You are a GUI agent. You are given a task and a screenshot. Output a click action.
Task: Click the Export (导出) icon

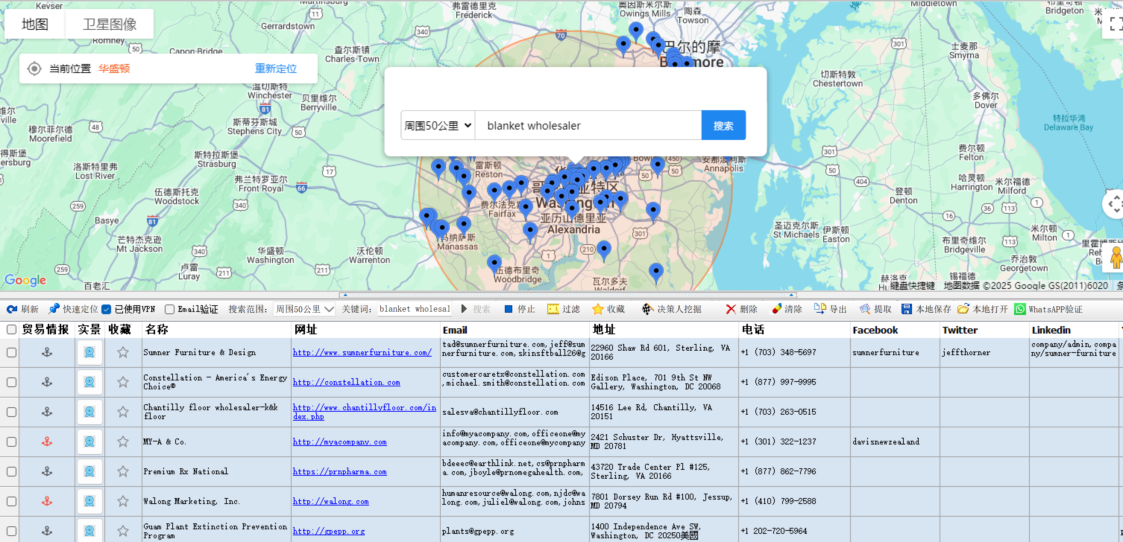point(820,309)
